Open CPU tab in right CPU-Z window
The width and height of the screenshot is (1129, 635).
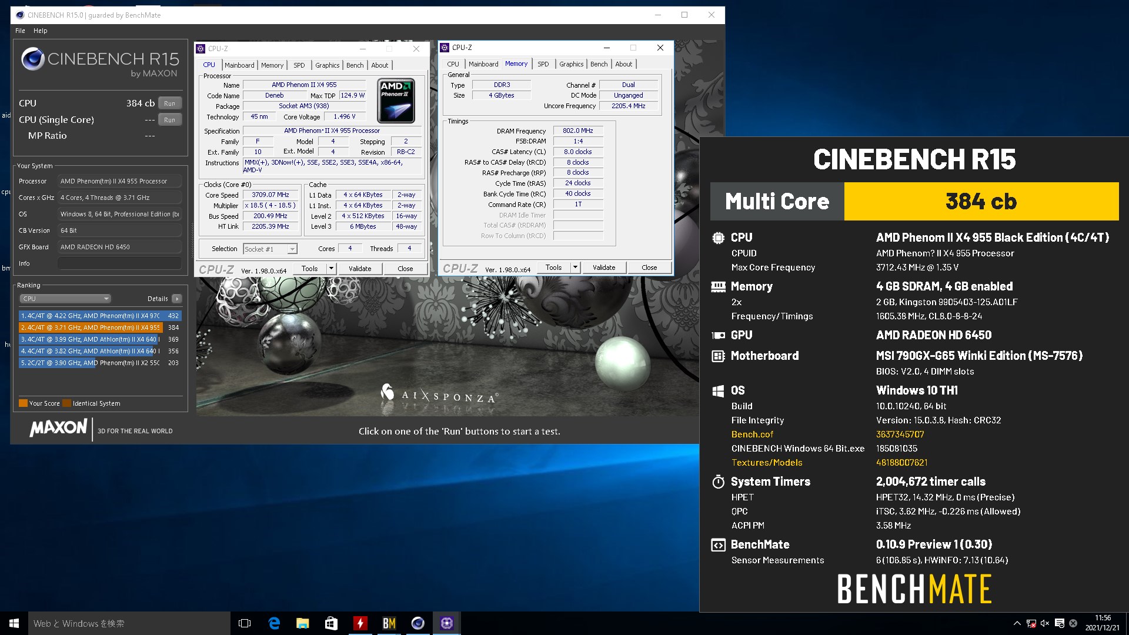(453, 64)
